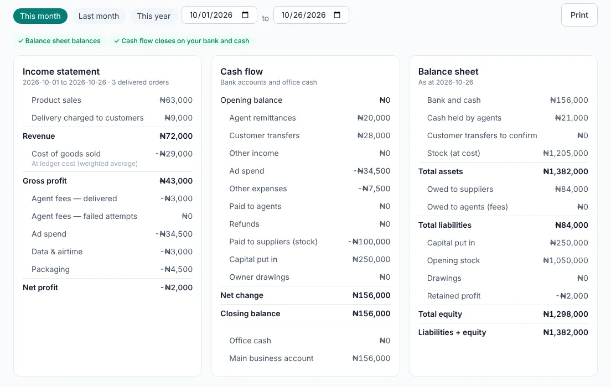This screenshot has height=387, width=611.
Task: Click the Net profit value -₦2,000
Action: click(176, 287)
